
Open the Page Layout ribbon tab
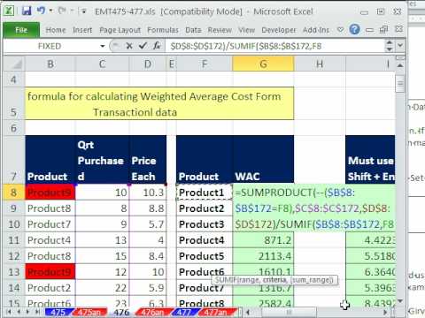pos(120,30)
